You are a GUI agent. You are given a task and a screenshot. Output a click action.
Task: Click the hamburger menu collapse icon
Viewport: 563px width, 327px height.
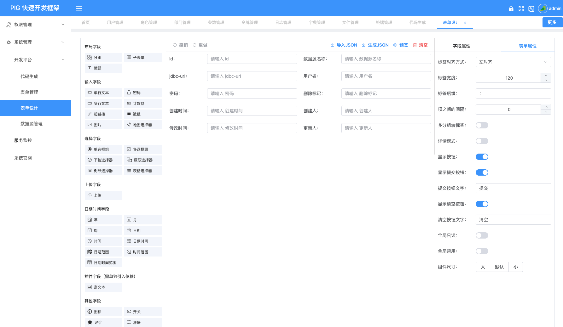tap(79, 8)
